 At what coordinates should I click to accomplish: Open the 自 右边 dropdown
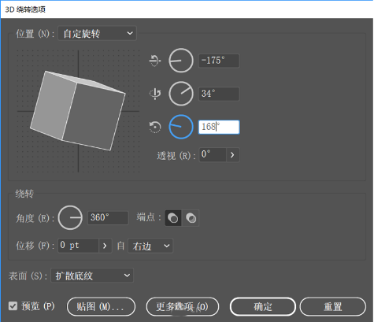[x=150, y=246]
